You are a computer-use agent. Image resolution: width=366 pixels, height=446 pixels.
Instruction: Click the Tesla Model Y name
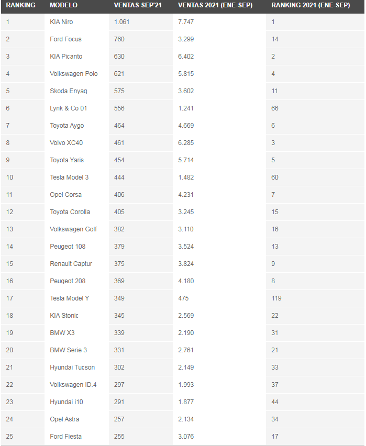point(69,298)
